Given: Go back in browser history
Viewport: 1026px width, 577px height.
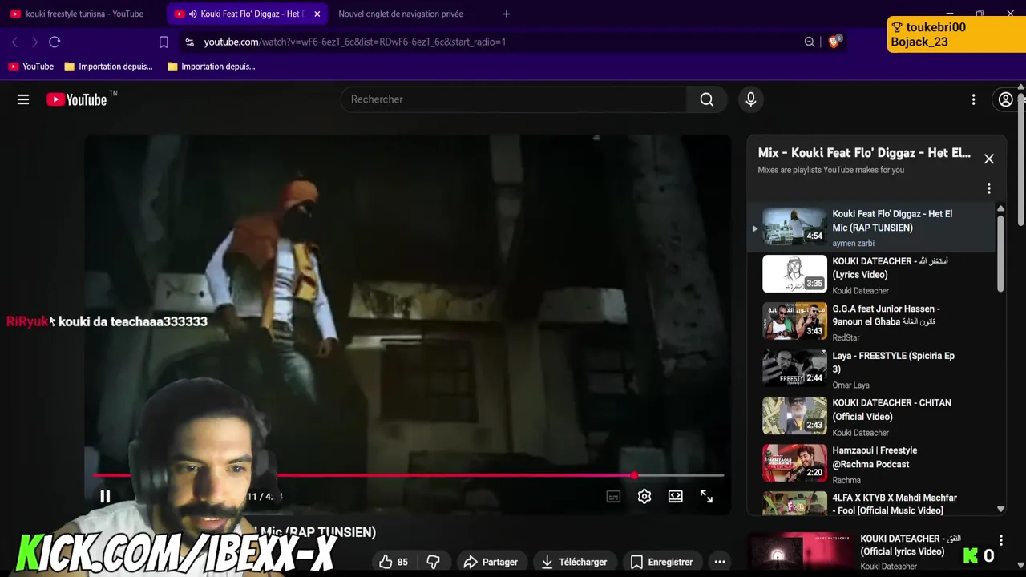Looking at the screenshot, I should click(14, 42).
